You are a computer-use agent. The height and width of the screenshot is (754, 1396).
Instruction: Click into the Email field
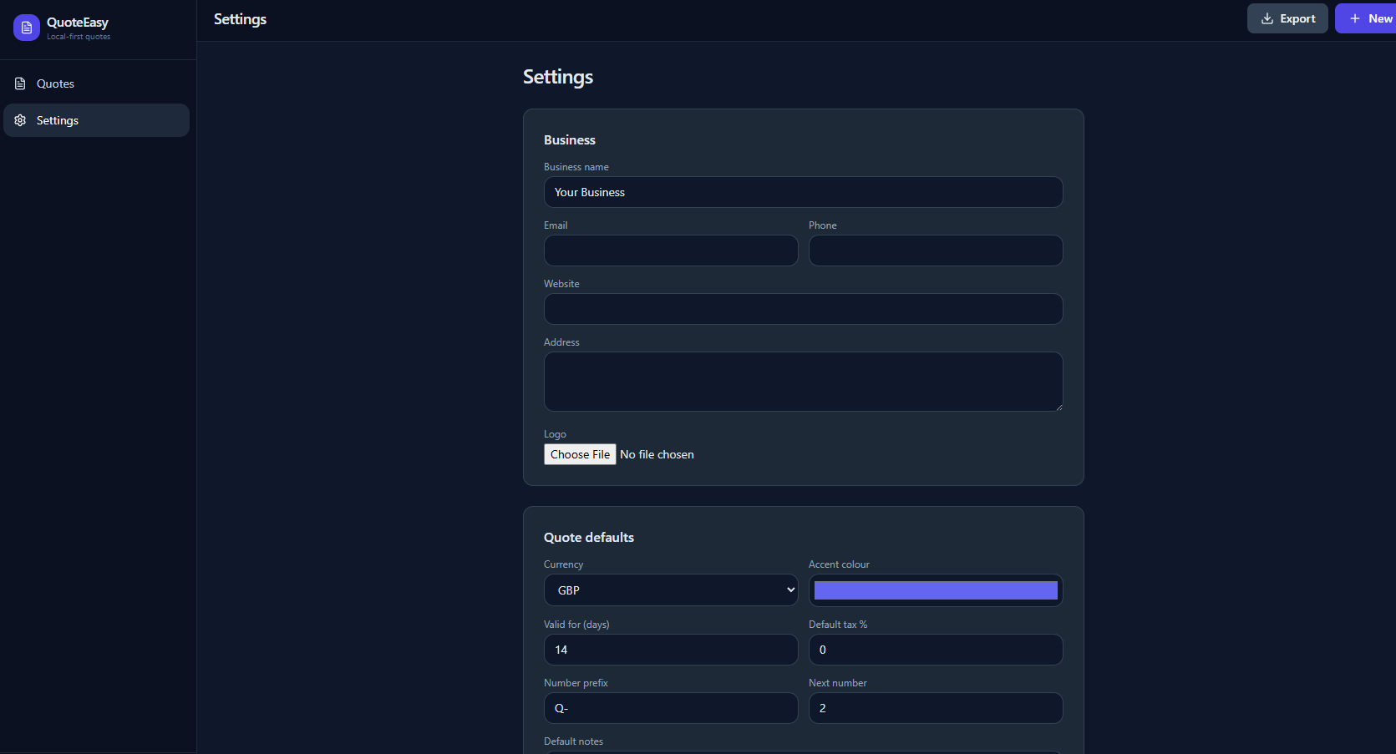pos(671,250)
